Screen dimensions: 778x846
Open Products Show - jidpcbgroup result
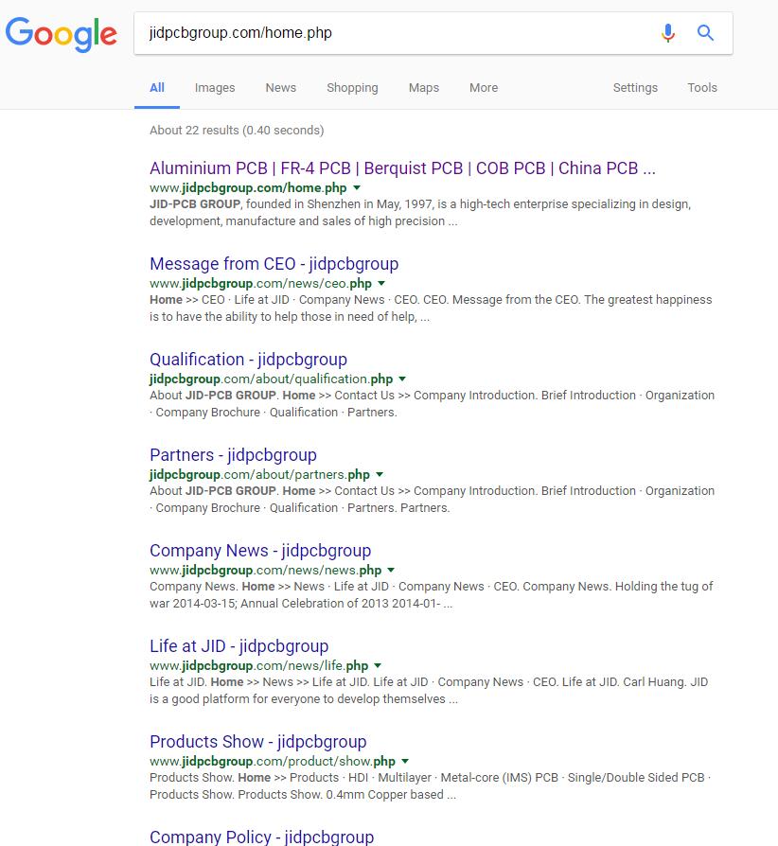pos(257,741)
